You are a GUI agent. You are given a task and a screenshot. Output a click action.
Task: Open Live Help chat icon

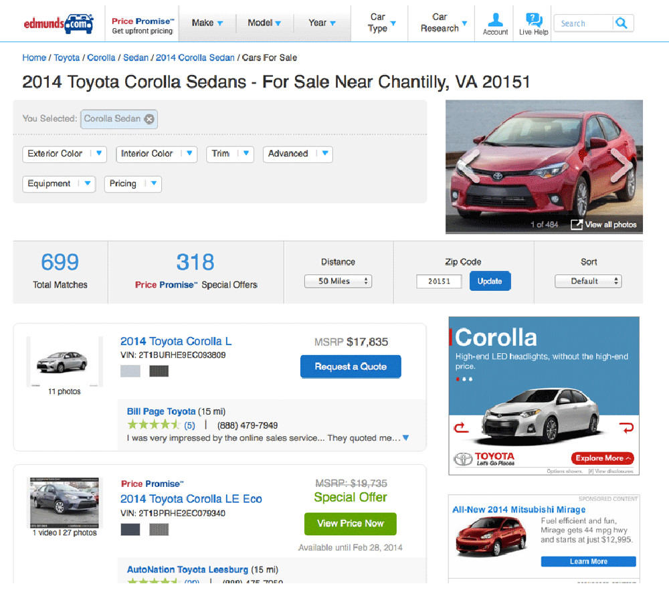[x=533, y=24]
